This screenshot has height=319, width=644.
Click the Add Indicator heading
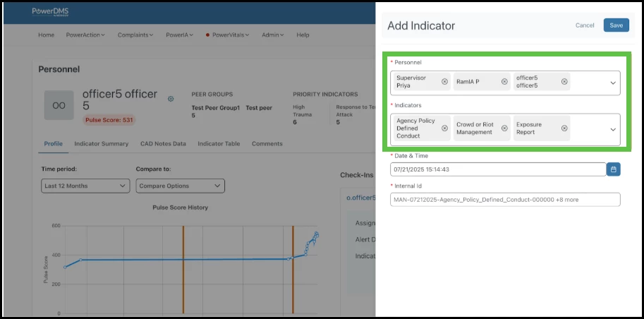coord(421,25)
